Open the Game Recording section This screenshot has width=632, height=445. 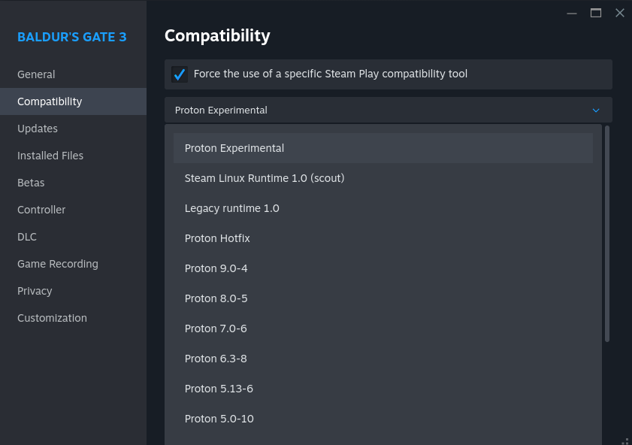coord(58,264)
